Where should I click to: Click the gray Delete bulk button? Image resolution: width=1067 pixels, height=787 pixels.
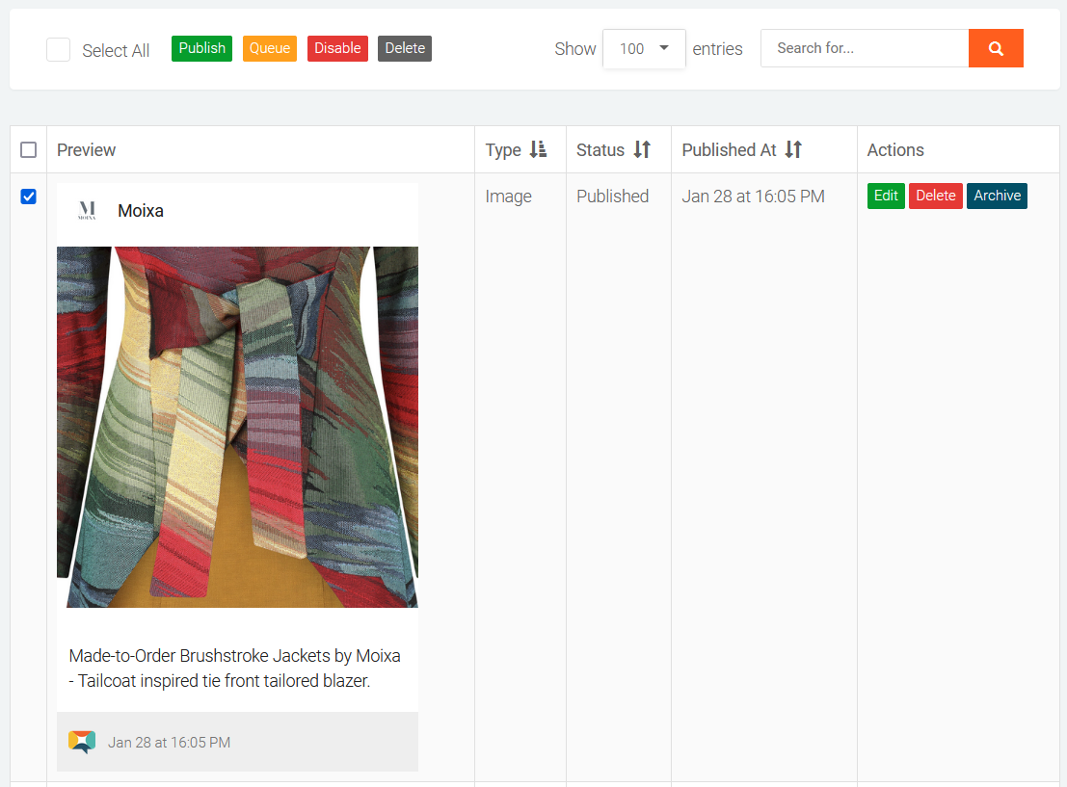[x=405, y=48]
